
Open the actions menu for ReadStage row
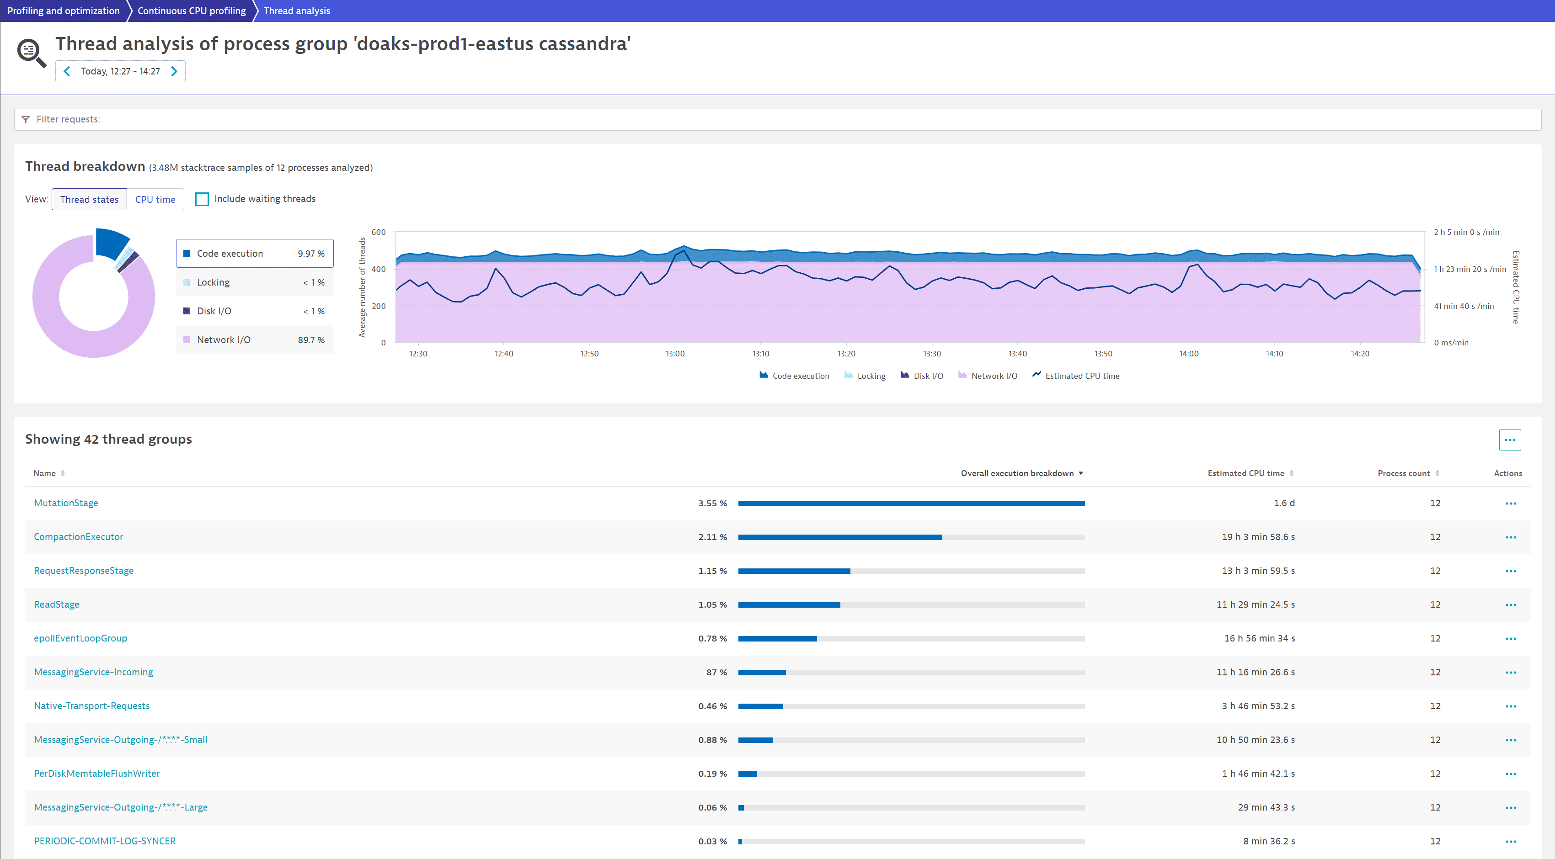tap(1510, 604)
